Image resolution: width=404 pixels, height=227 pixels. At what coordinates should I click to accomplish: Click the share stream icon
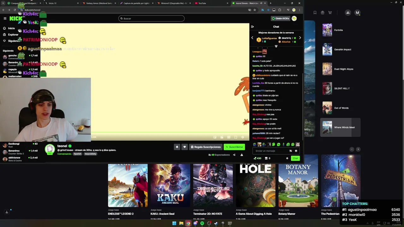coord(234,155)
